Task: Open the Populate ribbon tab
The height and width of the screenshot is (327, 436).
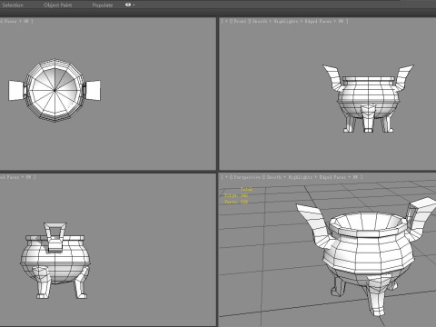Action: (x=103, y=5)
